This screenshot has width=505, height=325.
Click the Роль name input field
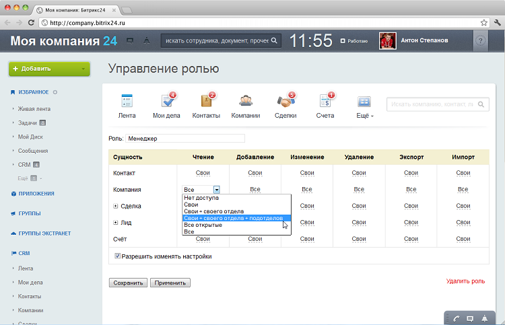pos(185,139)
